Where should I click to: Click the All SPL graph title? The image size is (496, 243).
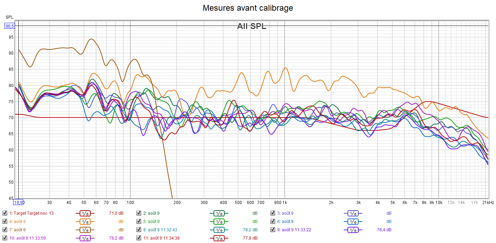252,26
